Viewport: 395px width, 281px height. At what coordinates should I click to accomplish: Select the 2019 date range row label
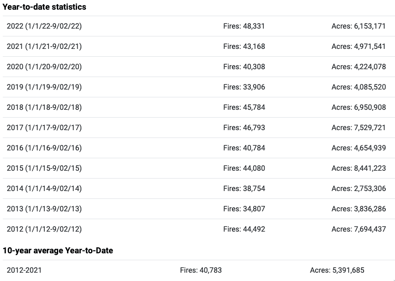click(44, 87)
